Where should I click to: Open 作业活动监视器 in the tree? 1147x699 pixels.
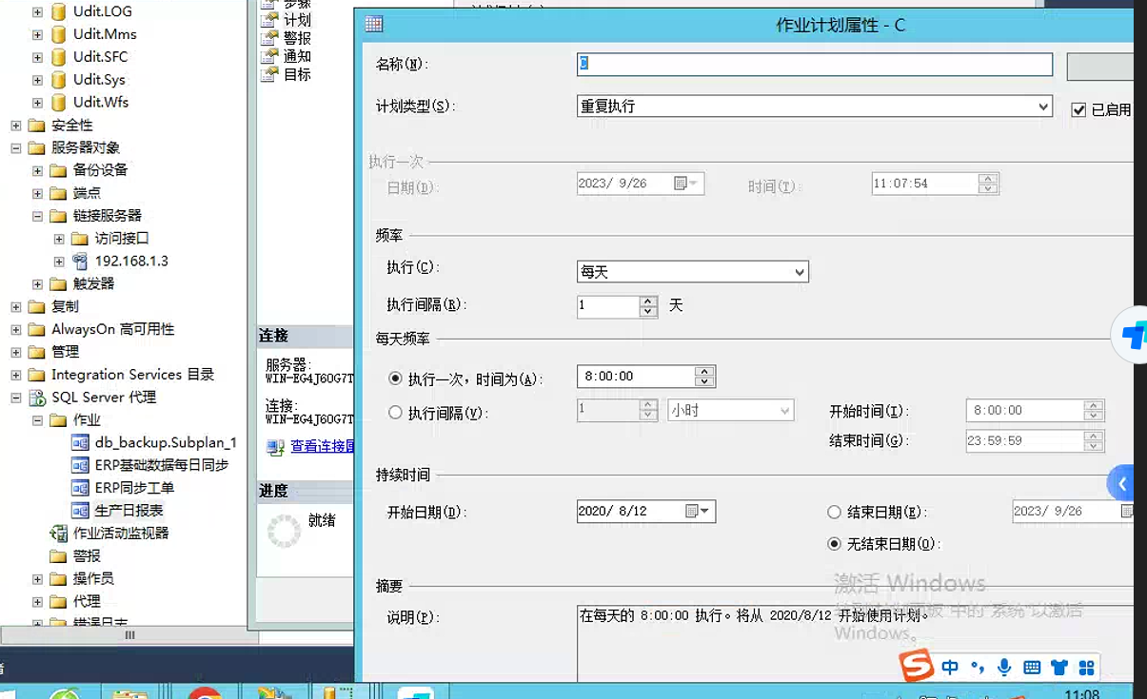(121, 534)
